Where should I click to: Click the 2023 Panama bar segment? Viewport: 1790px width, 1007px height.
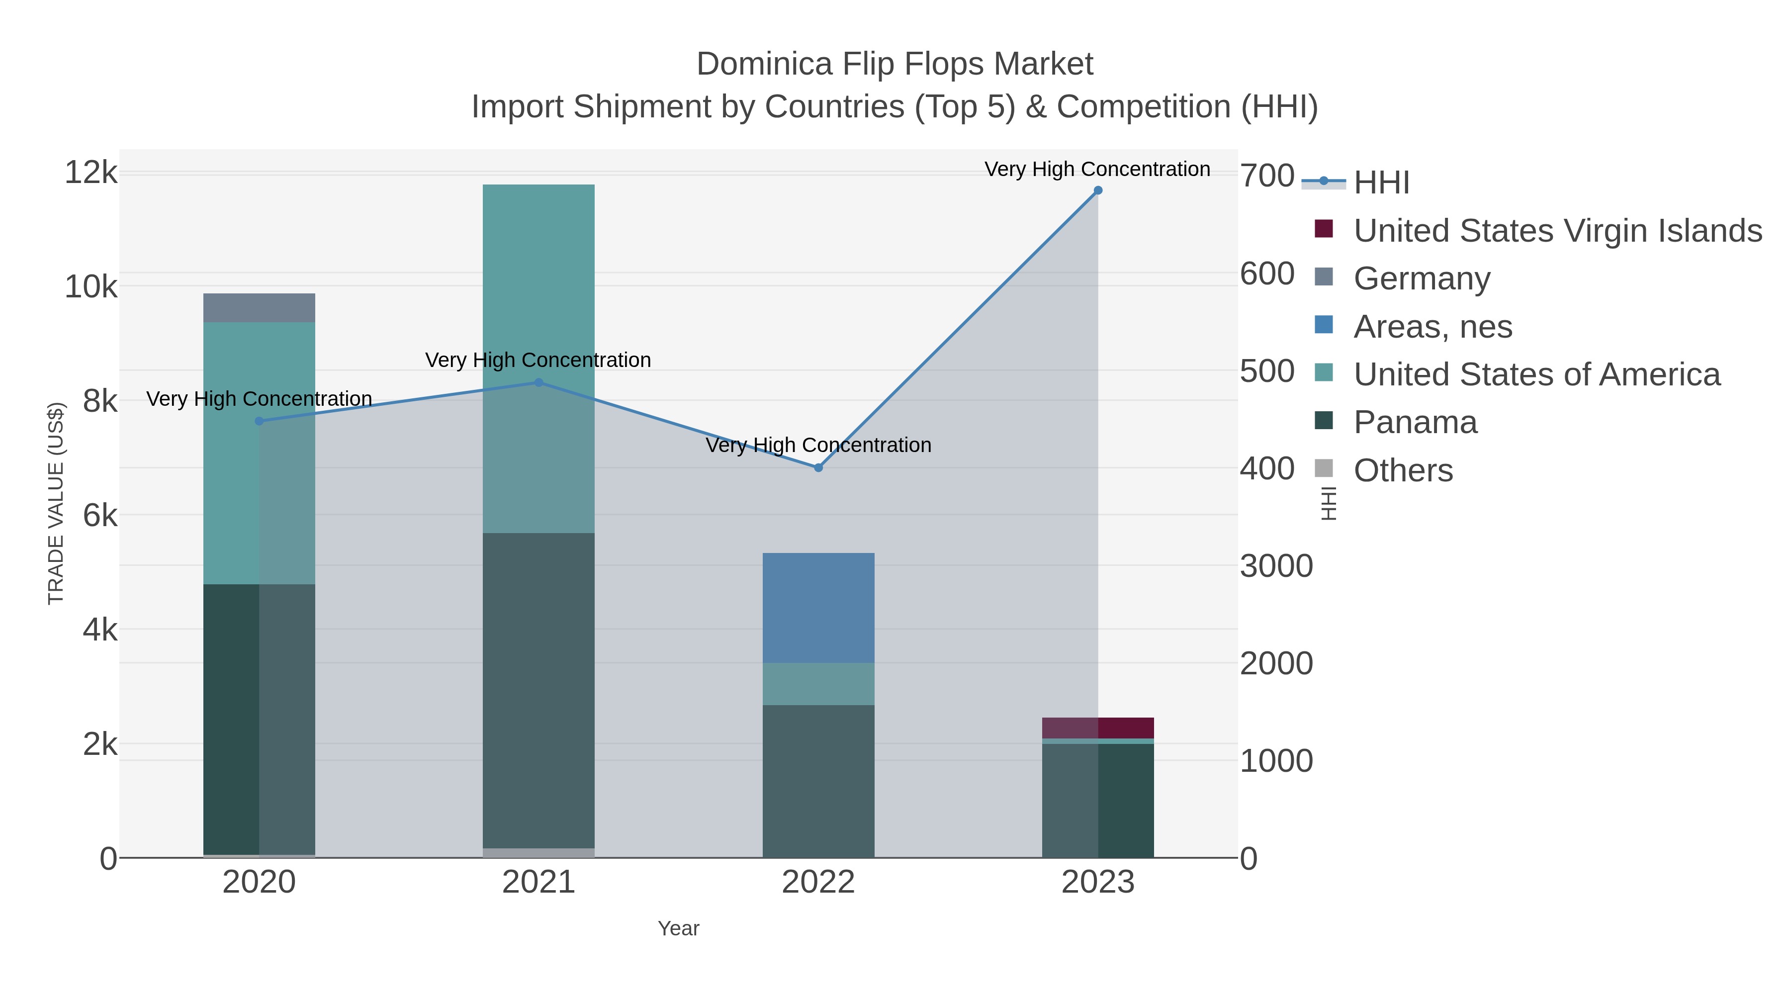pos(1098,801)
